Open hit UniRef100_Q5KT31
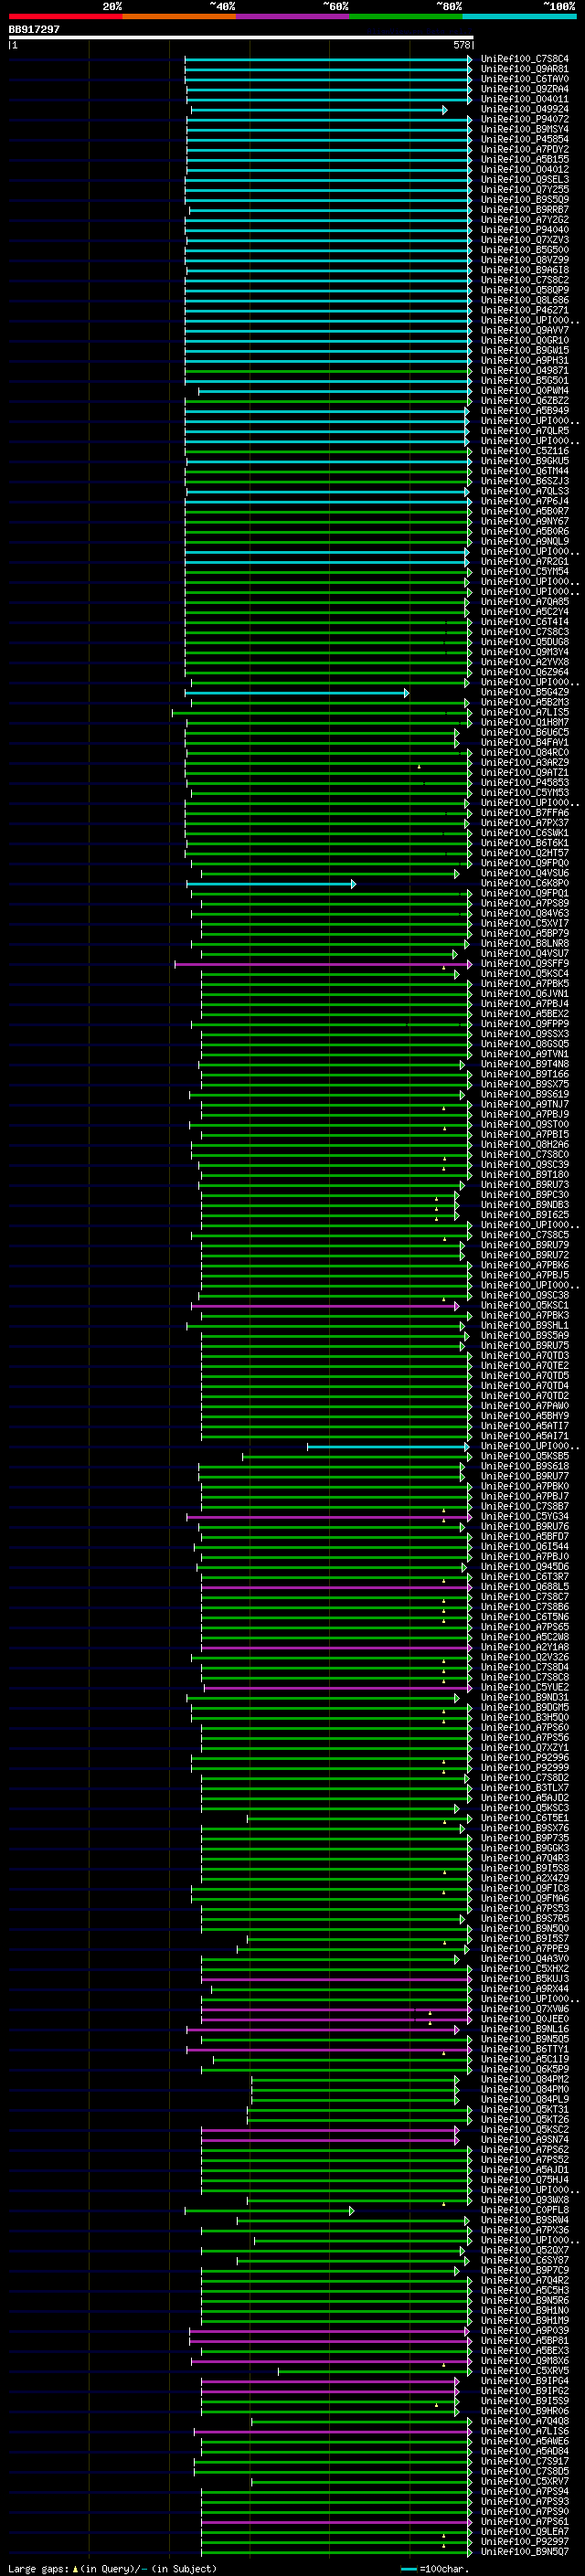Screen dimensions: 585x2576 pyautogui.click(x=524, y=2110)
